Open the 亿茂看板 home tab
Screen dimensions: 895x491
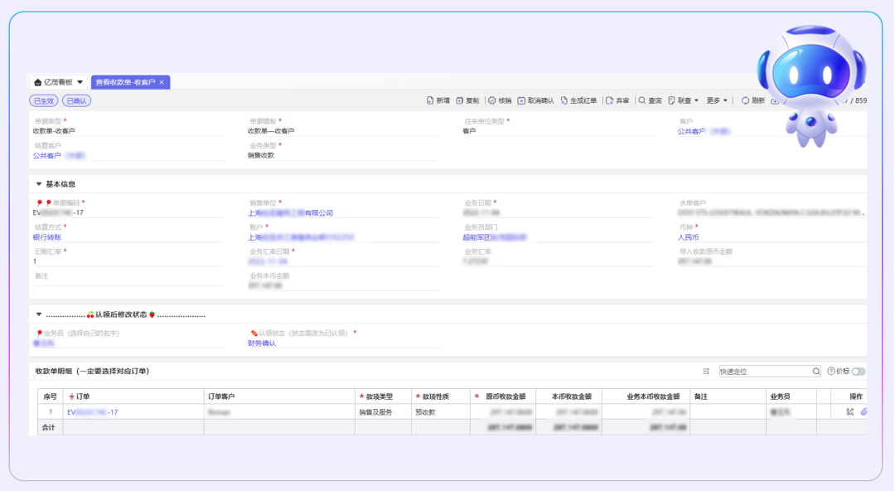tap(57, 82)
